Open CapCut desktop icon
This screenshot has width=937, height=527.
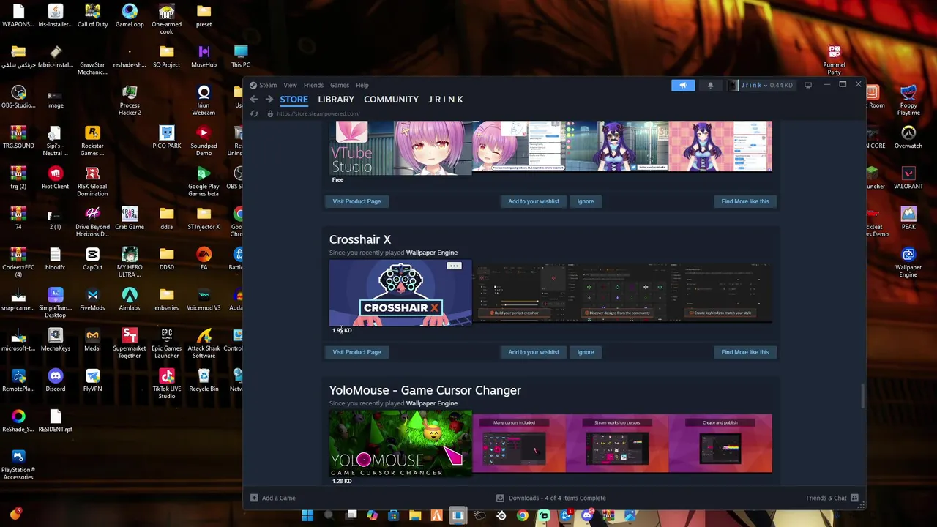coord(92,258)
